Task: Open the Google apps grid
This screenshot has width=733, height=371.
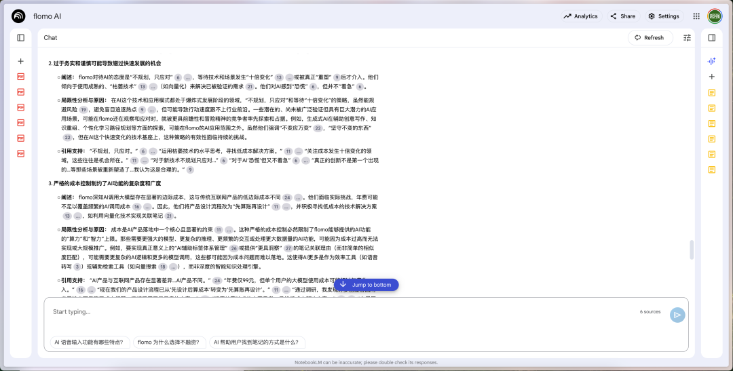Action: point(696,16)
